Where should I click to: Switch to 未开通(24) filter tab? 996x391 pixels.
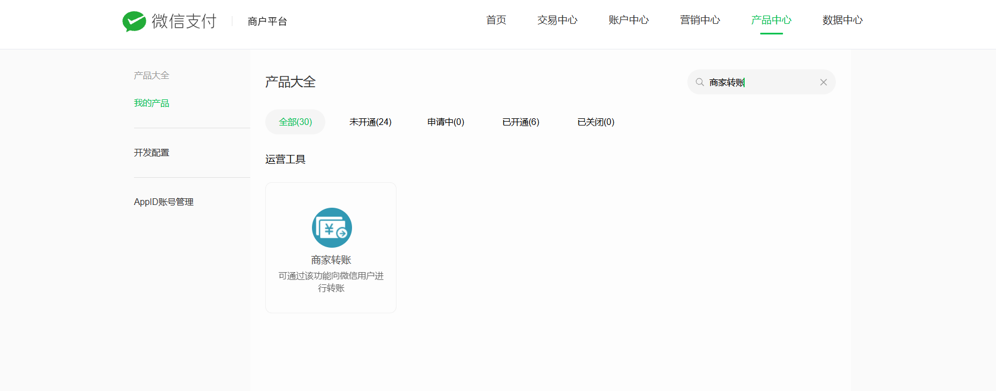click(370, 122)
